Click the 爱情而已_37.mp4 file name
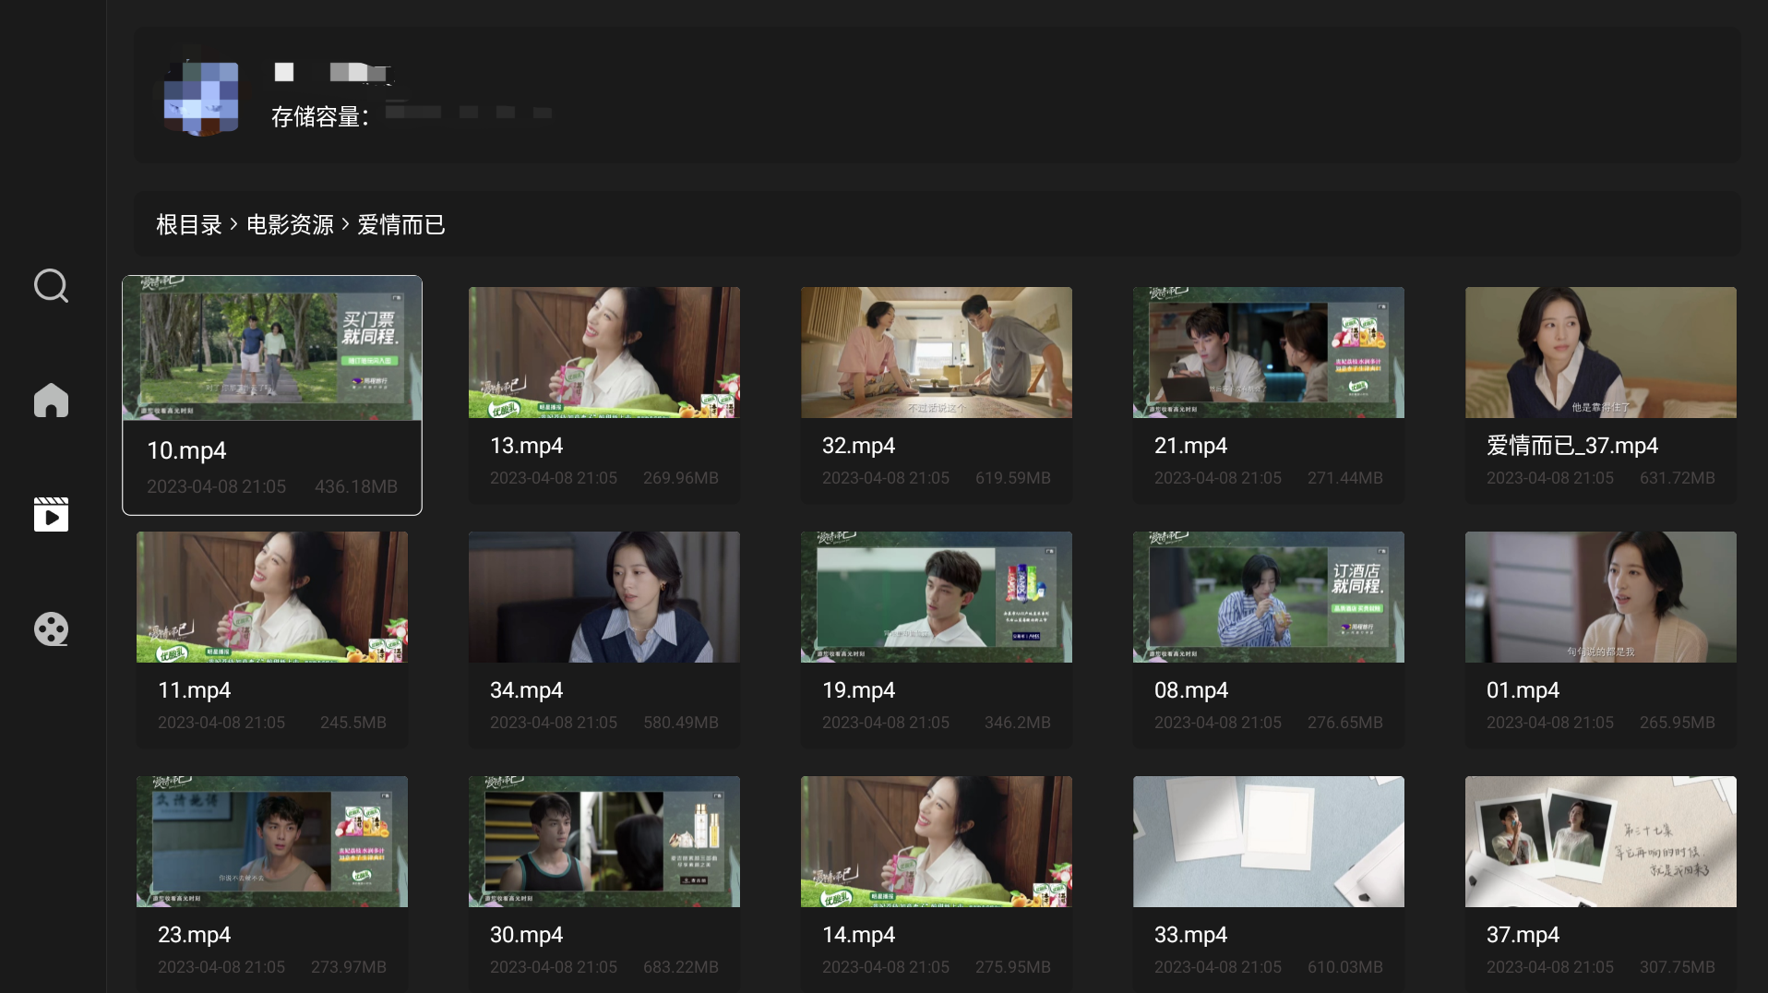Image resolution: width=1768 pixels, height=993 pixels. (x=1572, y=446)
